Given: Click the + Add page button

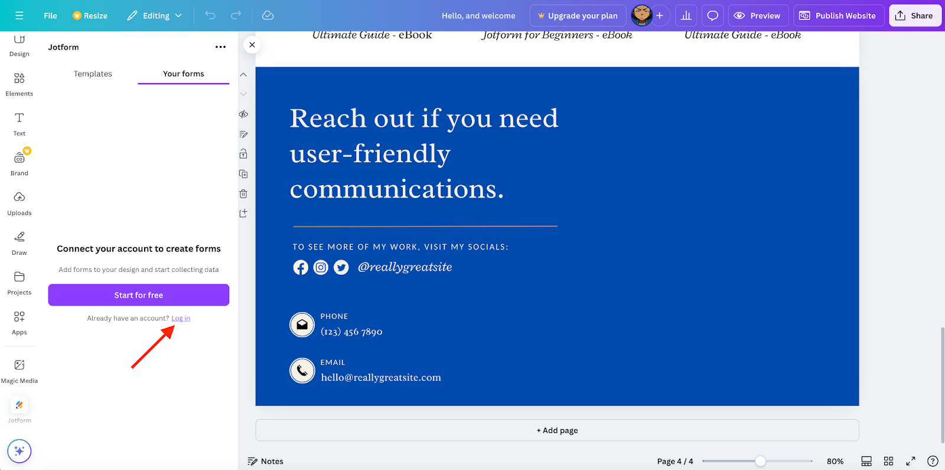Looking at the screenshot, I should (557, 430).
